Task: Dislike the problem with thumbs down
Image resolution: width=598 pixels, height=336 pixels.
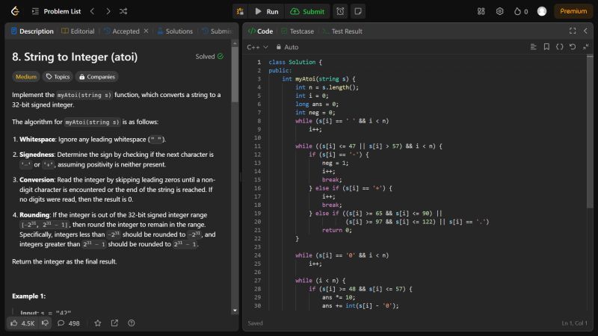Action: [x=46, y=323]
